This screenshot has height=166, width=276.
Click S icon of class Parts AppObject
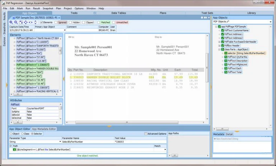pos(222,50)
